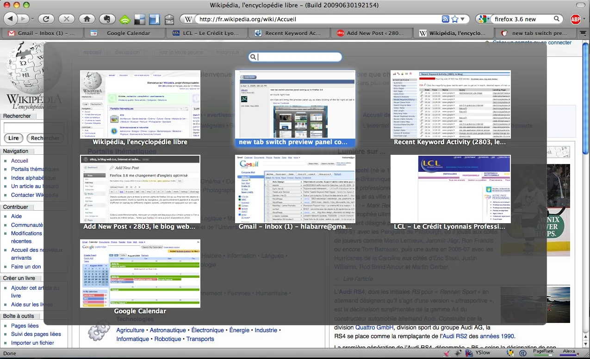Click the gear-folder icon in status bar

coord(511,353)
